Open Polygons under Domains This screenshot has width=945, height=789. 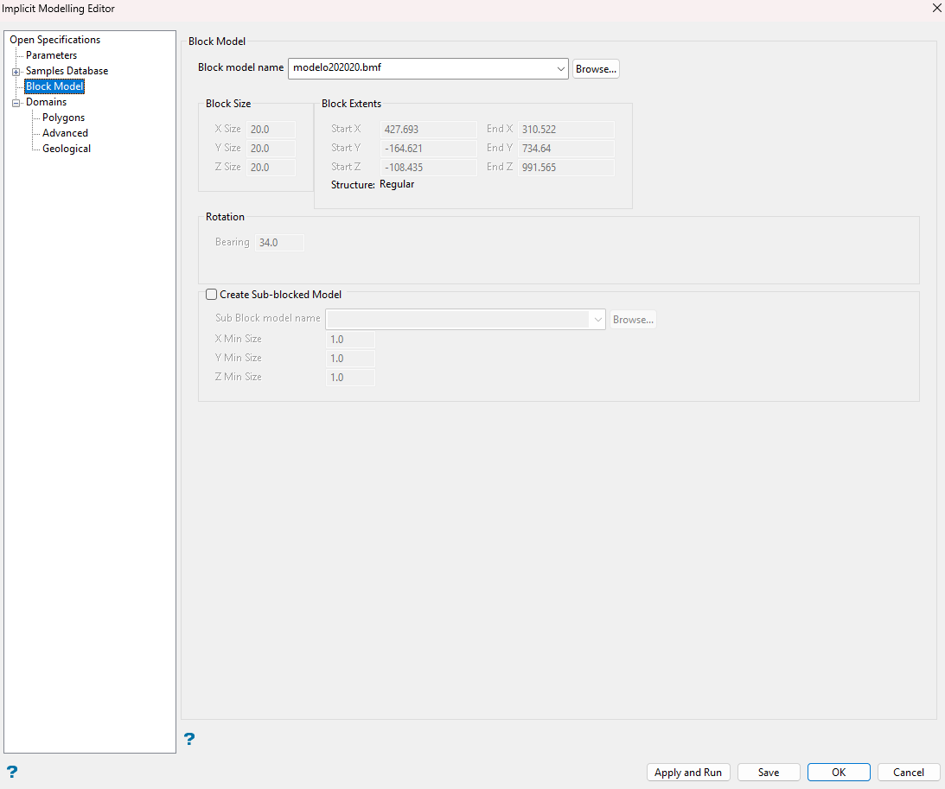pyautogui.click(x=63, y=118)
